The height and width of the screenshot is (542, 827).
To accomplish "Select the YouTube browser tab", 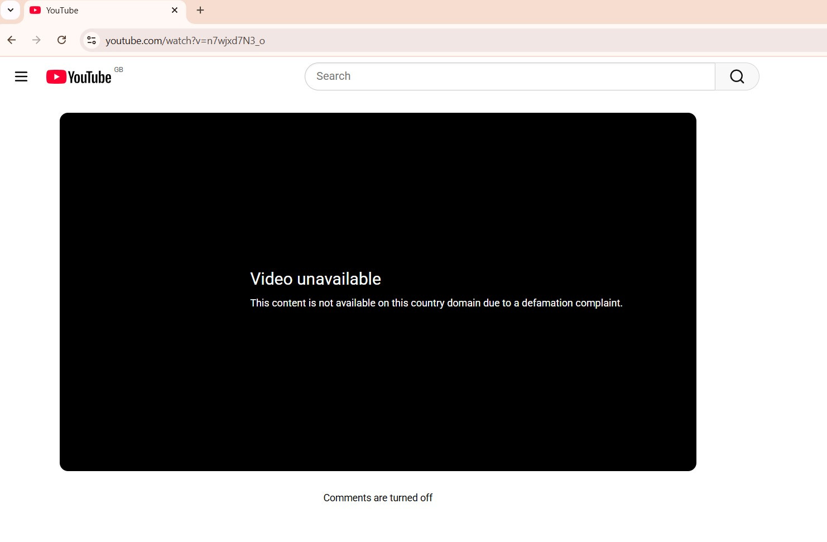I will (105, 11).
